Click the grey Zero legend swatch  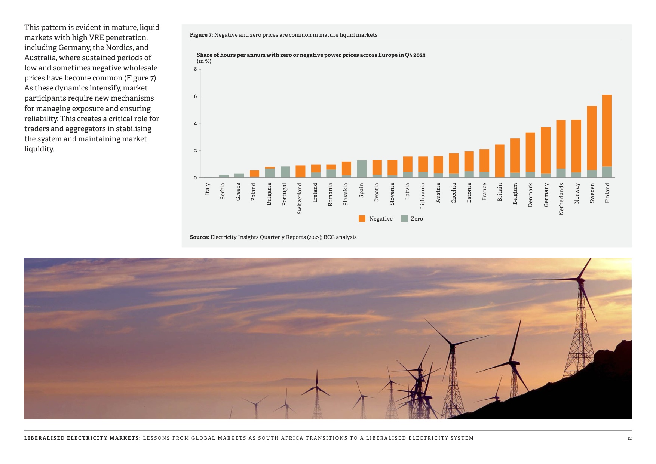[x=404, y=219]
